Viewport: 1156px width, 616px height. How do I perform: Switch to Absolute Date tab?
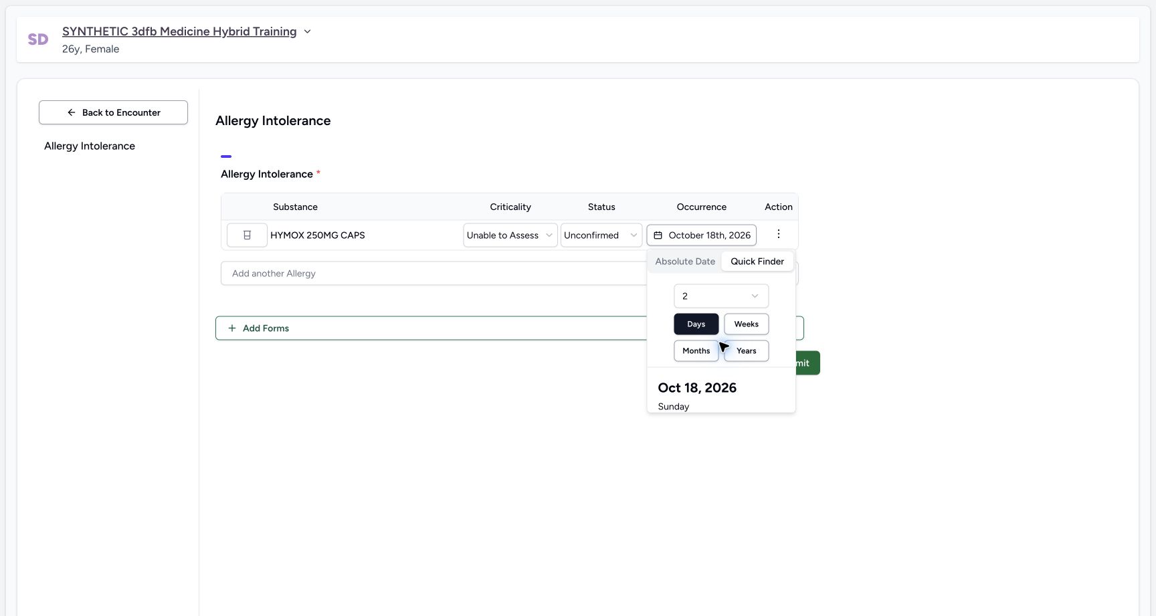(685, 262)
